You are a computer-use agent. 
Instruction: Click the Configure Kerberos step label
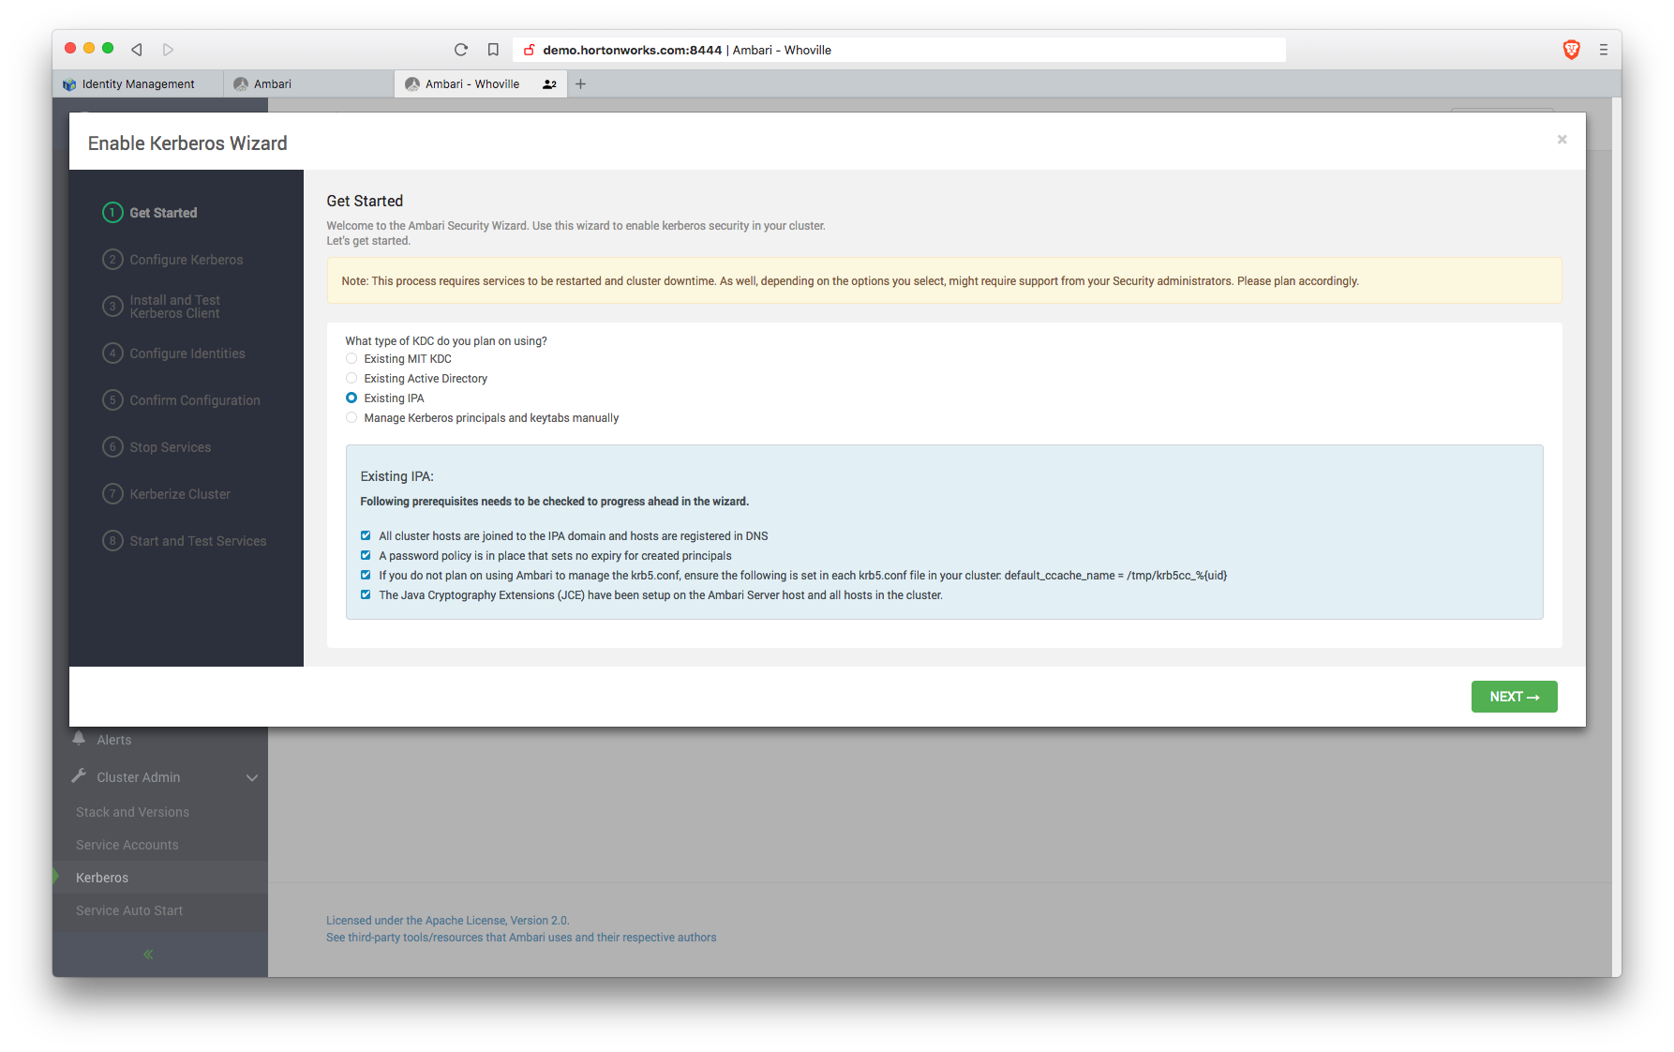tap(186, 260)
